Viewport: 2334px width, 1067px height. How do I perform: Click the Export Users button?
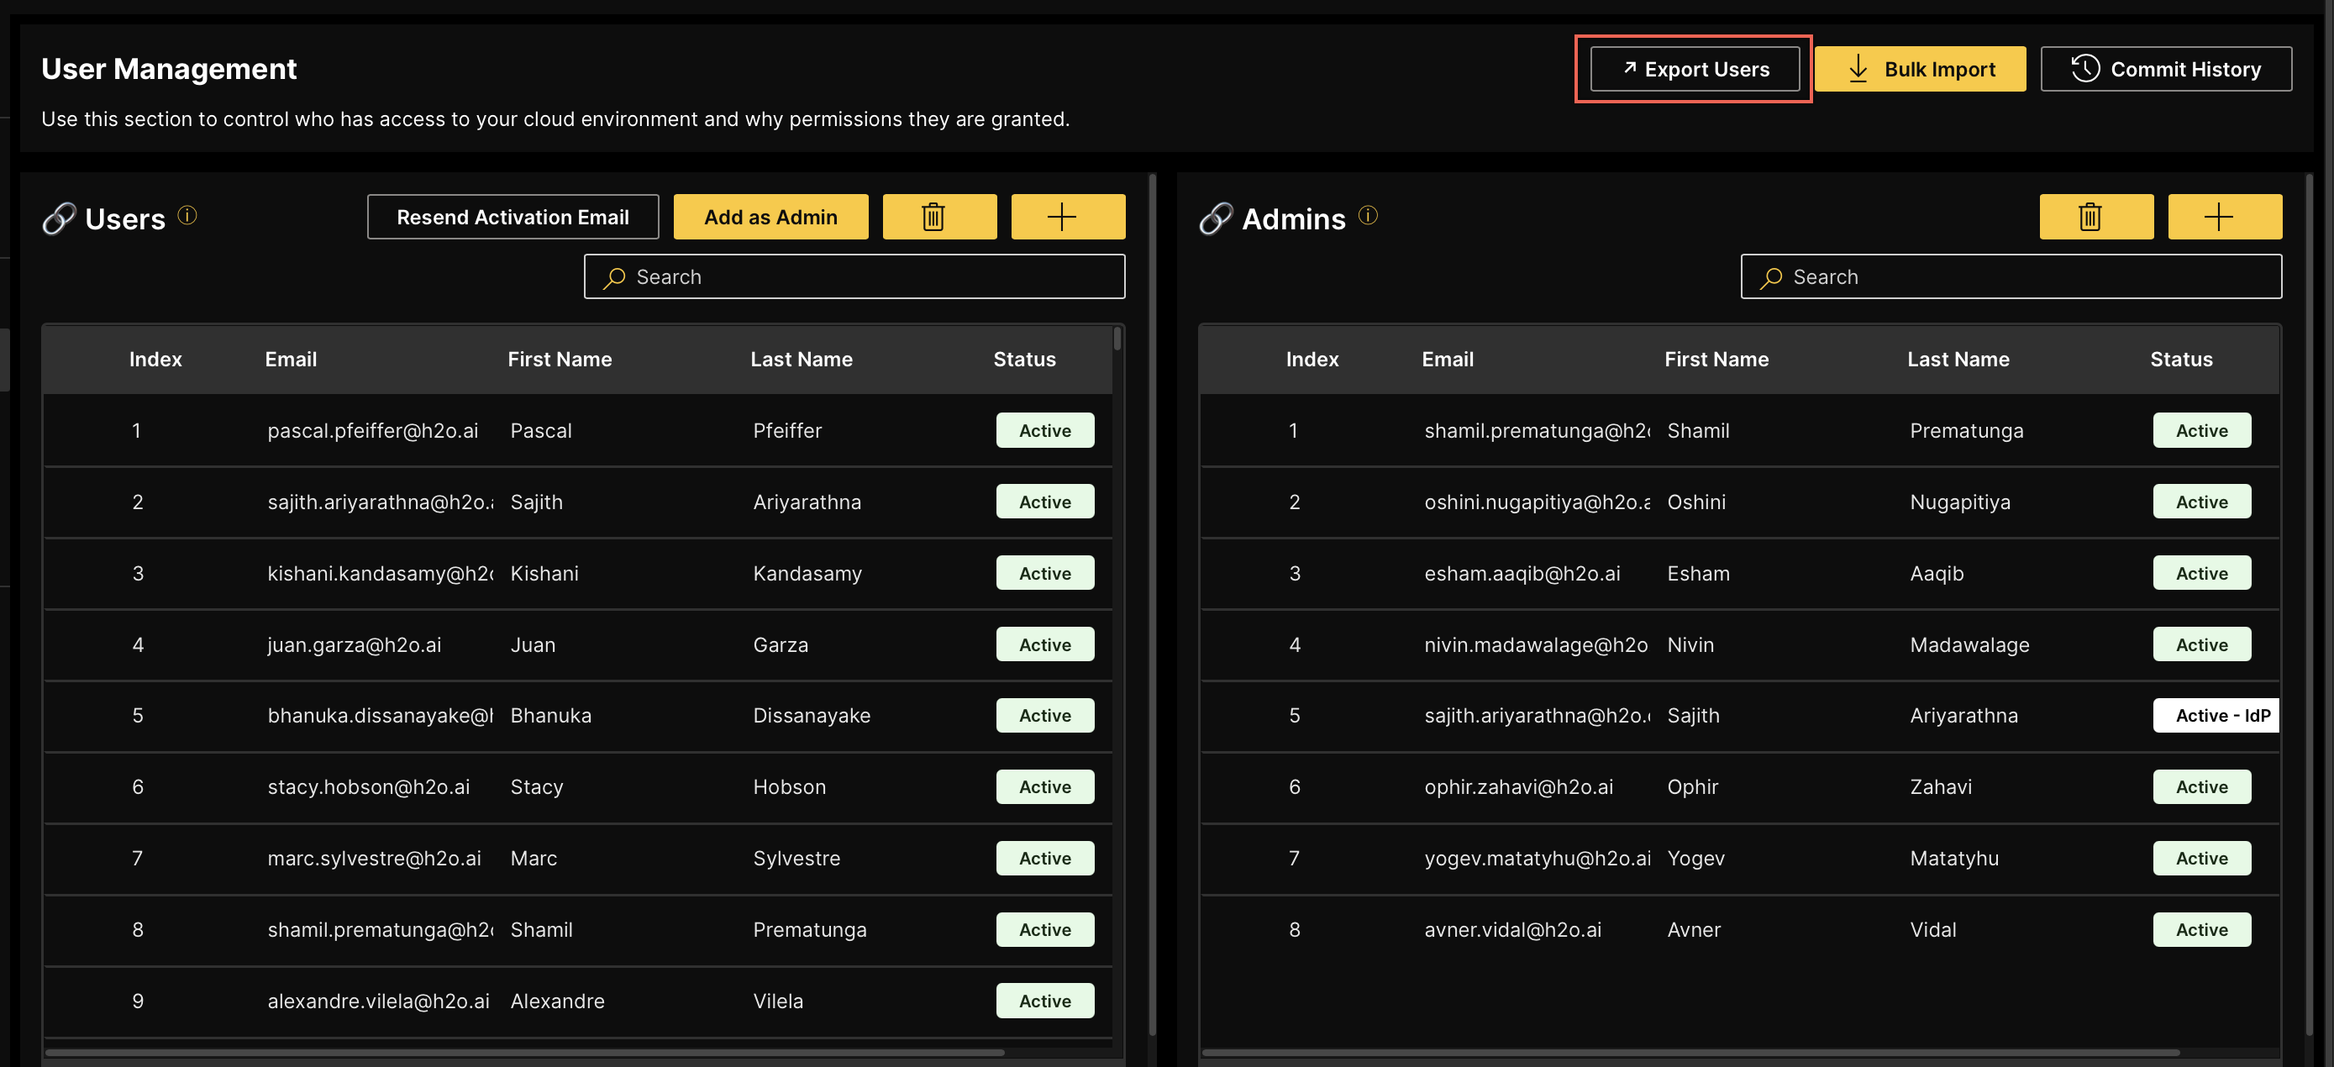pos(1694,68)
